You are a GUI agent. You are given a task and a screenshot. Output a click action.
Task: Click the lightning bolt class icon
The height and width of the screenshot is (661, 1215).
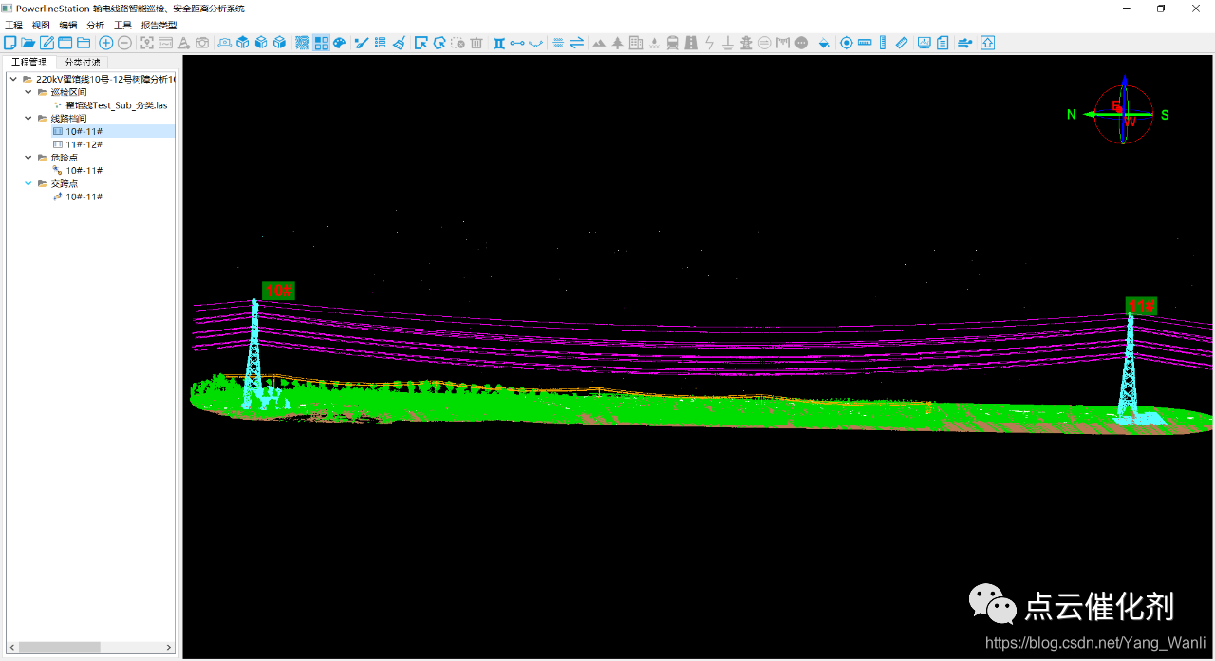point(709,43)
